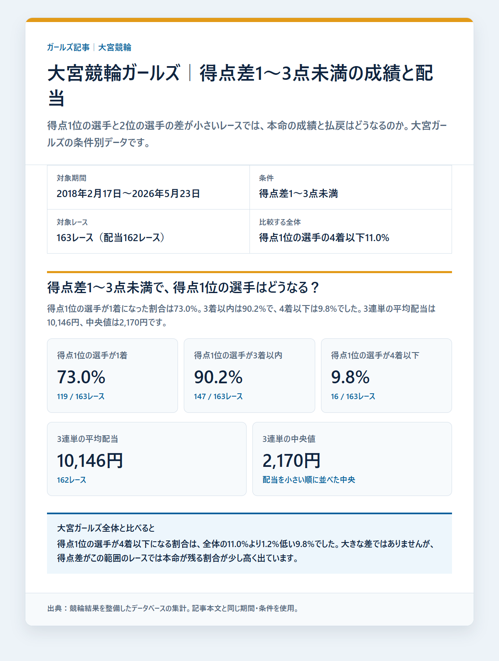499x661 pixels.
Task: Click the 比較する全体 label
Action: (x=280, y=222)
